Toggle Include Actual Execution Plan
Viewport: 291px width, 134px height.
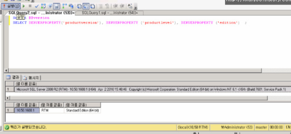(65, 6)
